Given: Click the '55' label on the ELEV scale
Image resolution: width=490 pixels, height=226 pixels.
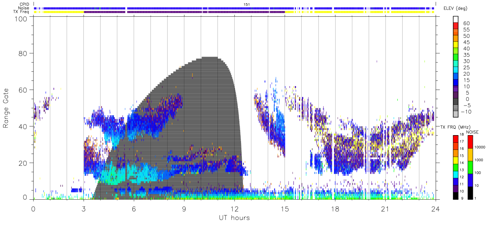Looking at the screenshot, I should [x=466, y=30].
